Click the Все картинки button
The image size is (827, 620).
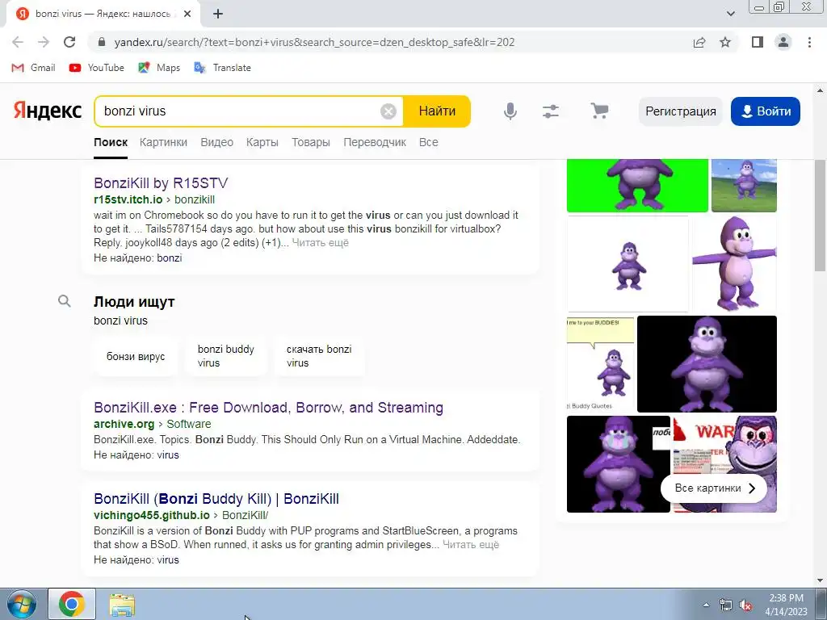click(716, 488)
